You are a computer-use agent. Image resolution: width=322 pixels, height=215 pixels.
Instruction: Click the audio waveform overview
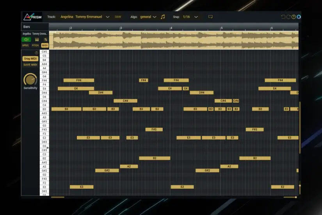tap(174, 40)
